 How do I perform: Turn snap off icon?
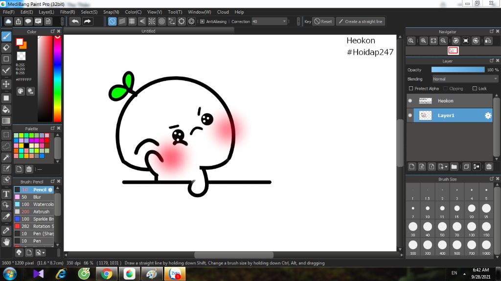pyautogui.click(x=112, y=21)
